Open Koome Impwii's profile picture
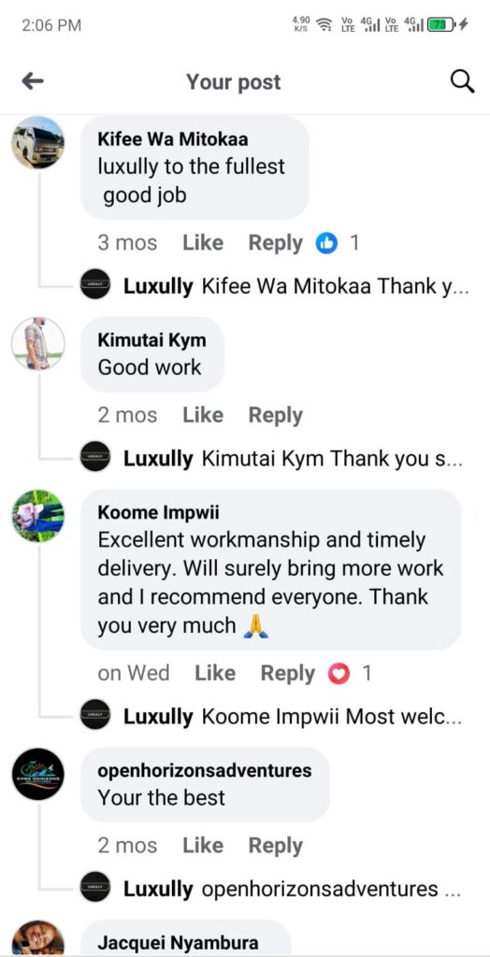This screenshot has height=957, width=490. click(38, 516)
